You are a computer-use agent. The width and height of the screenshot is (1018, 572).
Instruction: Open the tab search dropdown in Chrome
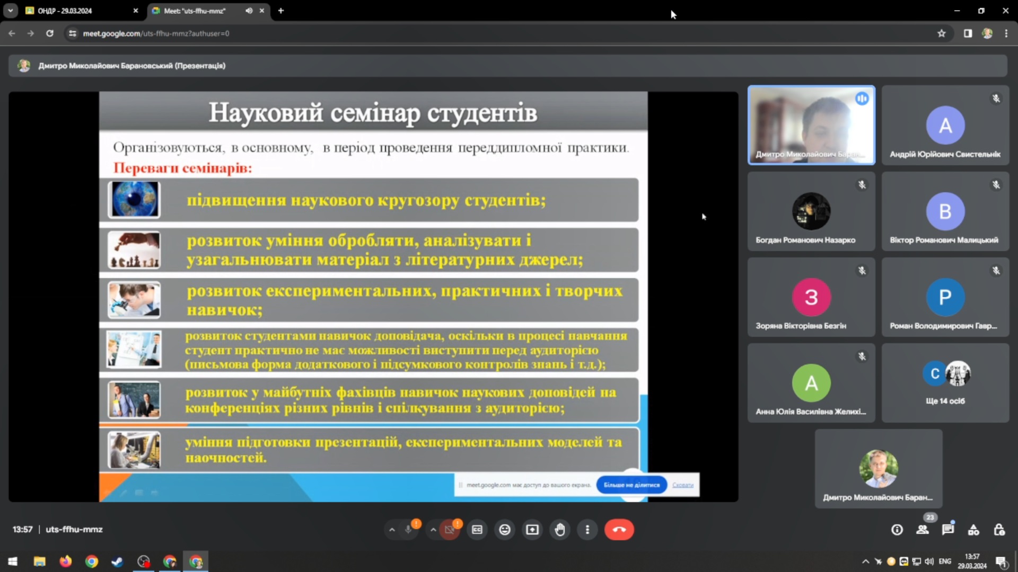[x=10, y=11]
